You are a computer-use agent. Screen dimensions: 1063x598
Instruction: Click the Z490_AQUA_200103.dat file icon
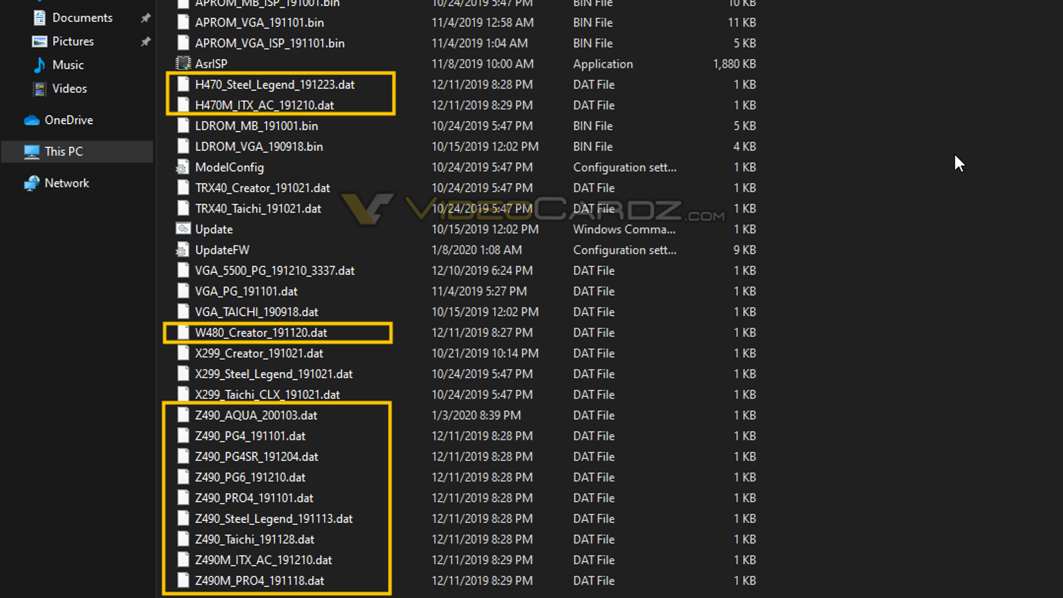pyautogui.click(x=183, y=415)
